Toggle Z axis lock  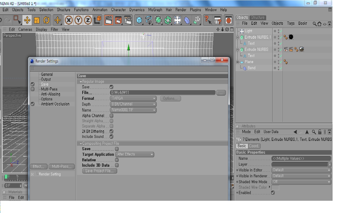(x=88, y=20)
